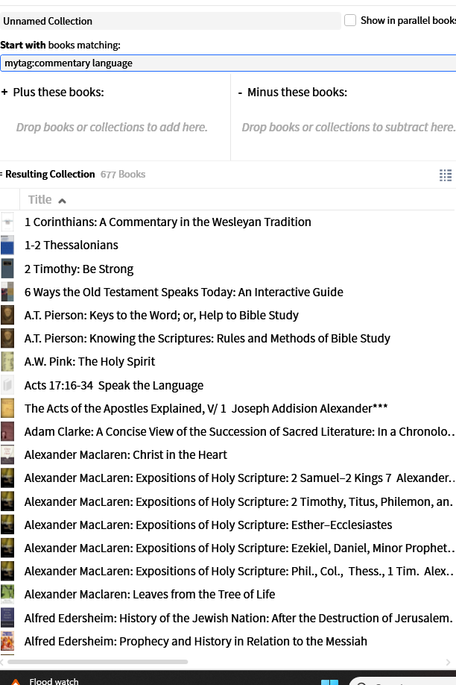Open the Flood watch taskbar widget
The image size is (456, 685).
pyautogui.click(x=45, y=681)
